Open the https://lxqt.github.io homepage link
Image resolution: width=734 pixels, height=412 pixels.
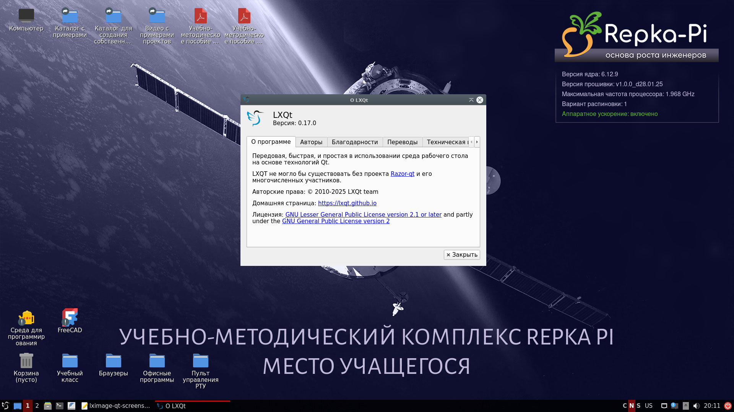347,203
